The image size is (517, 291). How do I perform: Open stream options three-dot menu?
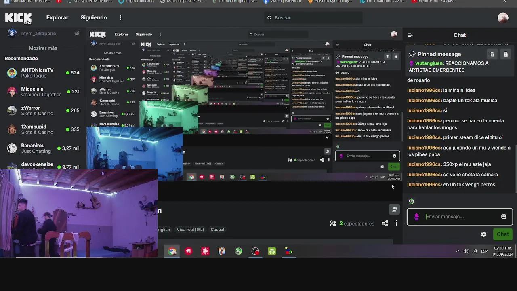coord(396,224)
